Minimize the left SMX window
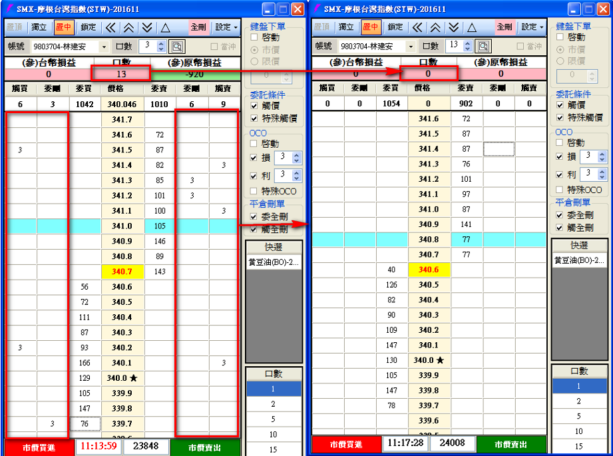The height and width of the screenshot is (456, 613). (x=268, y=9)
